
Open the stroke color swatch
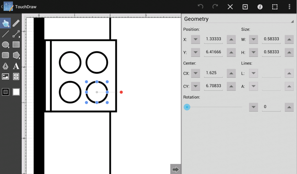point(5,92)
